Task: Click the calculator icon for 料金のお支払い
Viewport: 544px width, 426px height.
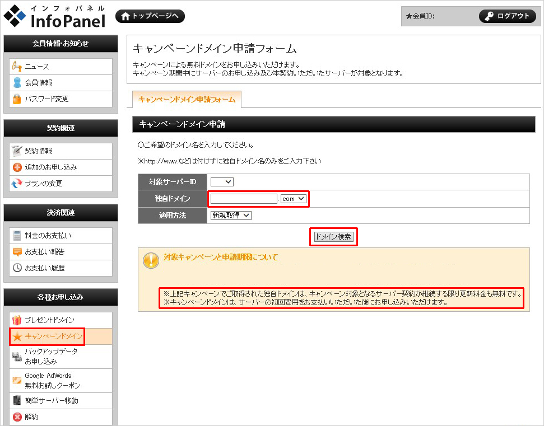Action: (x=17, y=236)
